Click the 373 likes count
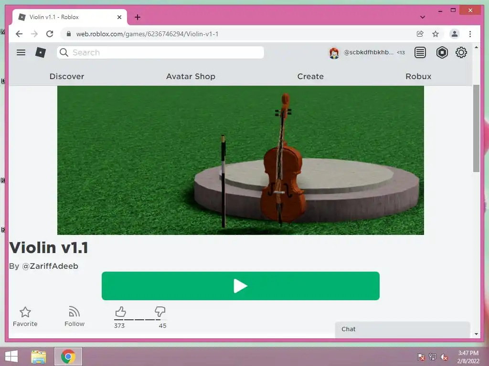The width and height of the screenshot is (489, 366). tap(119, 325)
